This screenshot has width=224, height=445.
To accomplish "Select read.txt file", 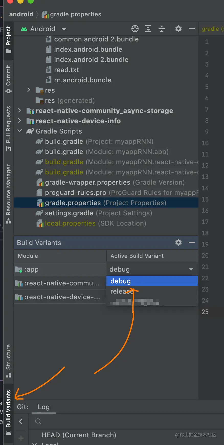I will tap(66, 70).
